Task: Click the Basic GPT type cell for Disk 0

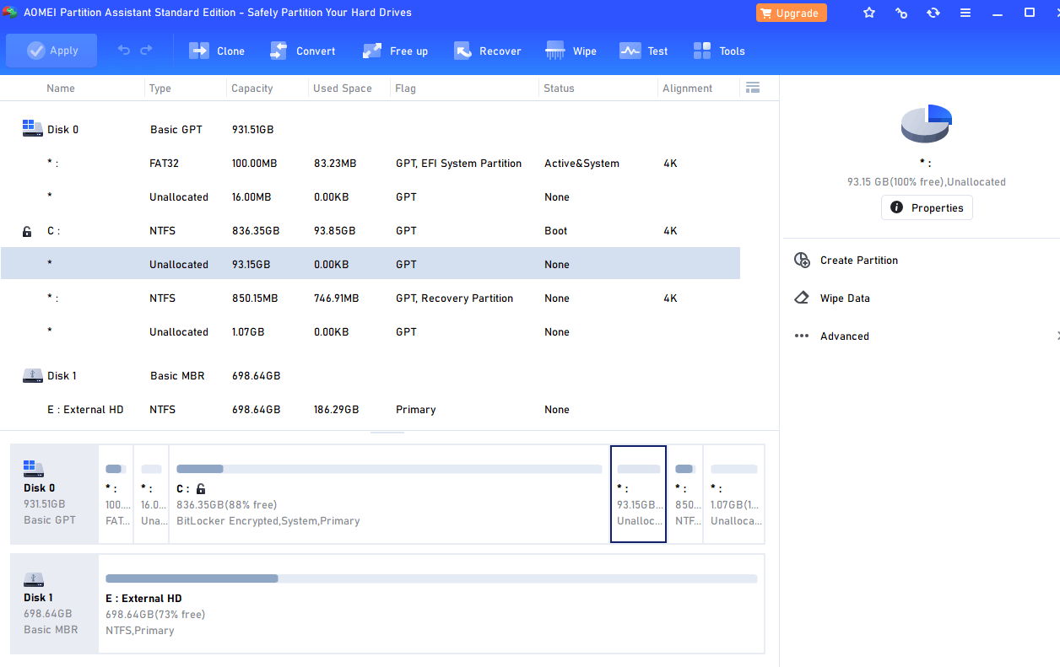Action: click(176, 130)
